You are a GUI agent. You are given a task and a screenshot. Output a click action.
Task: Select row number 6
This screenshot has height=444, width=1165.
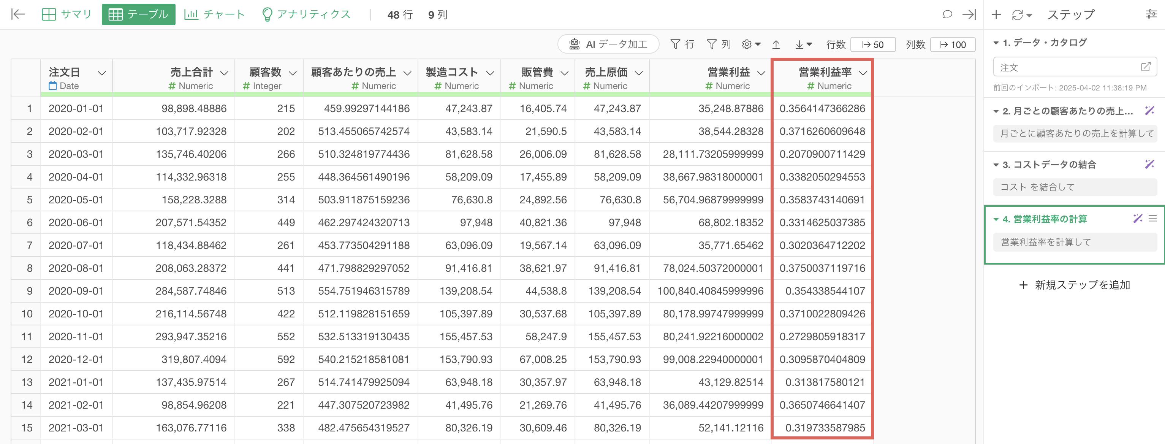26,223
